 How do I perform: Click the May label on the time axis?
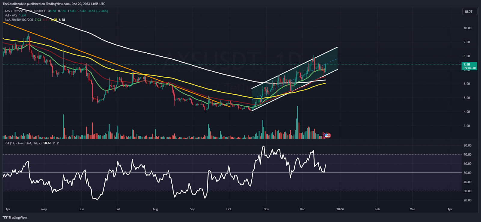coord(44,209)
